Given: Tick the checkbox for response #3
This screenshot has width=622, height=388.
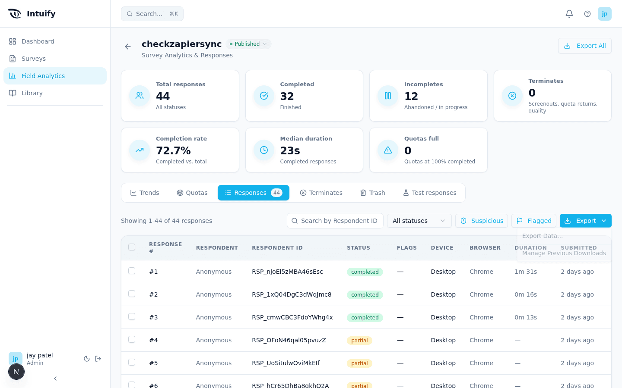Looking at the screenshot, I should pos(132,316).
